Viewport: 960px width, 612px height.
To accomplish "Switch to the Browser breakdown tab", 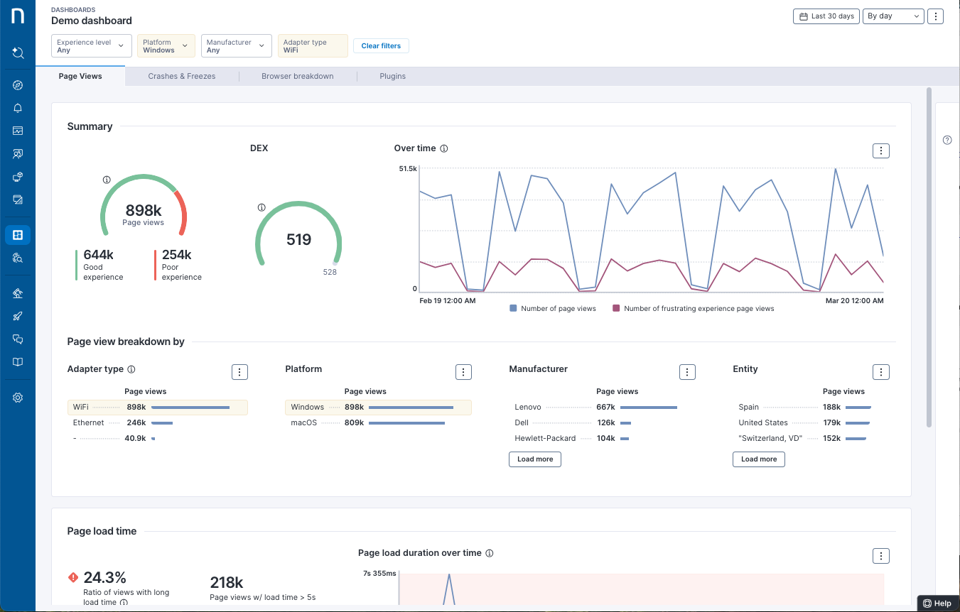I will click(x=297, y=76).
